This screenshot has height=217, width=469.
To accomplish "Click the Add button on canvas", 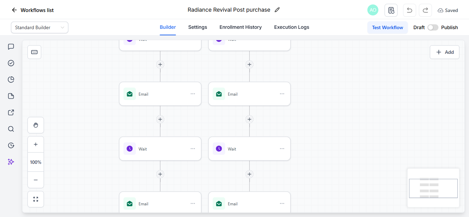I will point(445,52).
